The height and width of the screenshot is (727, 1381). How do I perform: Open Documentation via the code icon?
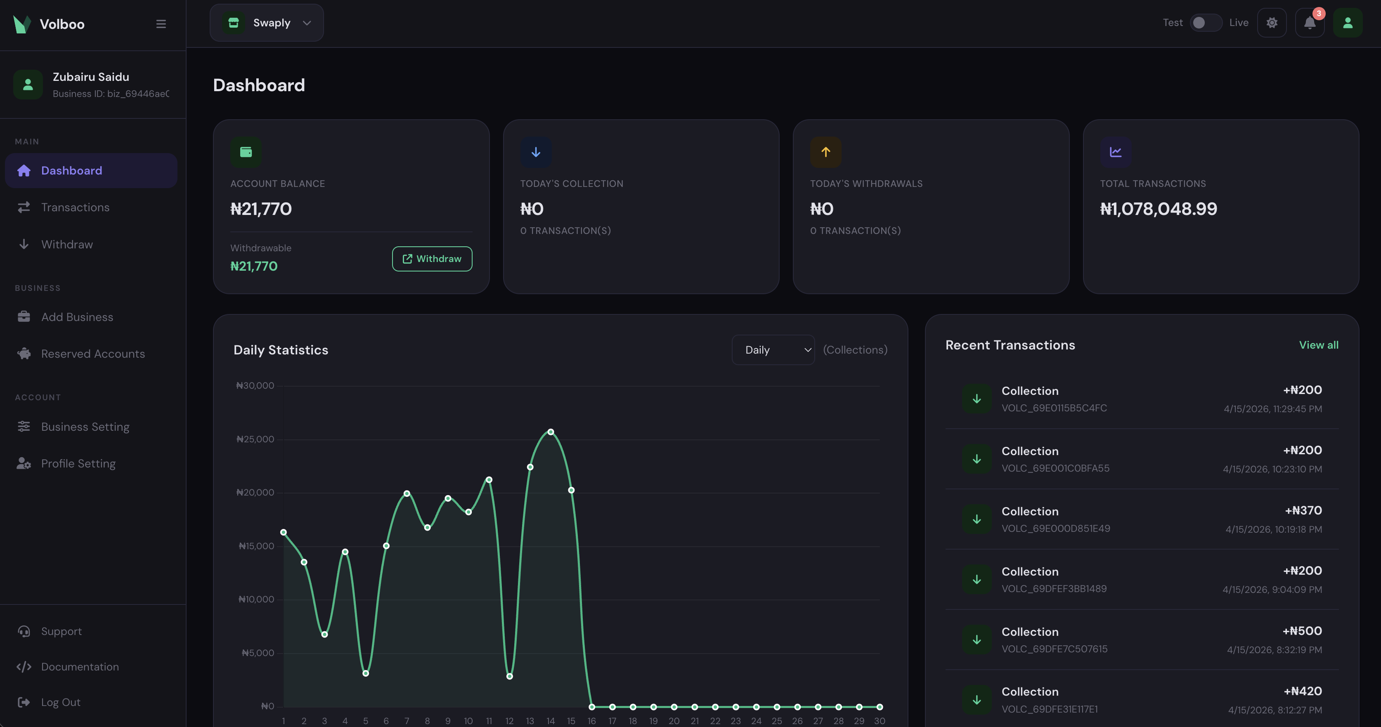pos(24,666)
